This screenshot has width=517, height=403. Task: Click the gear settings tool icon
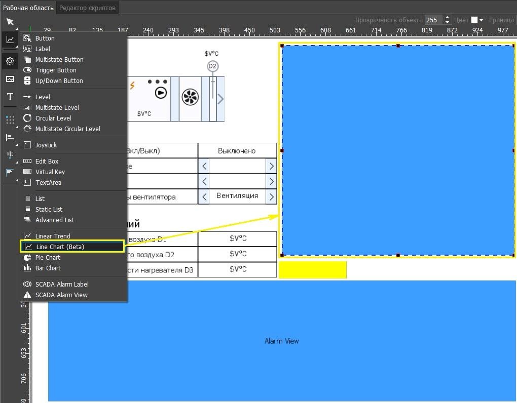(x=10, y=61)
